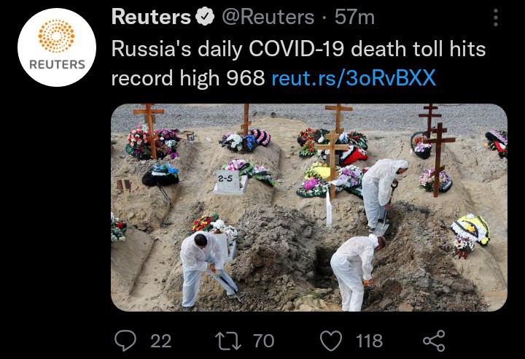This screenshot has width=525, height=359.
Task: Open the tweet's three-dot more options menu
Action: pyautogui.click(x=496, y=18)
